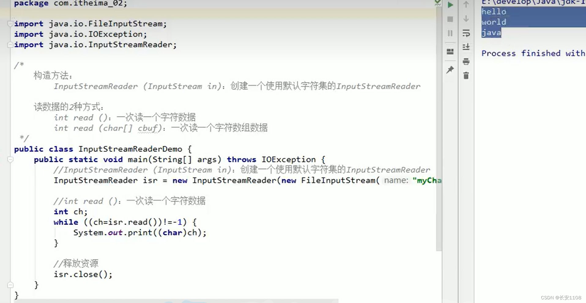Click the editor horizontal scrollbar at the bottom
Viewport: 586px width, 303px height.
pyautogui.click(x=176, y=301)
